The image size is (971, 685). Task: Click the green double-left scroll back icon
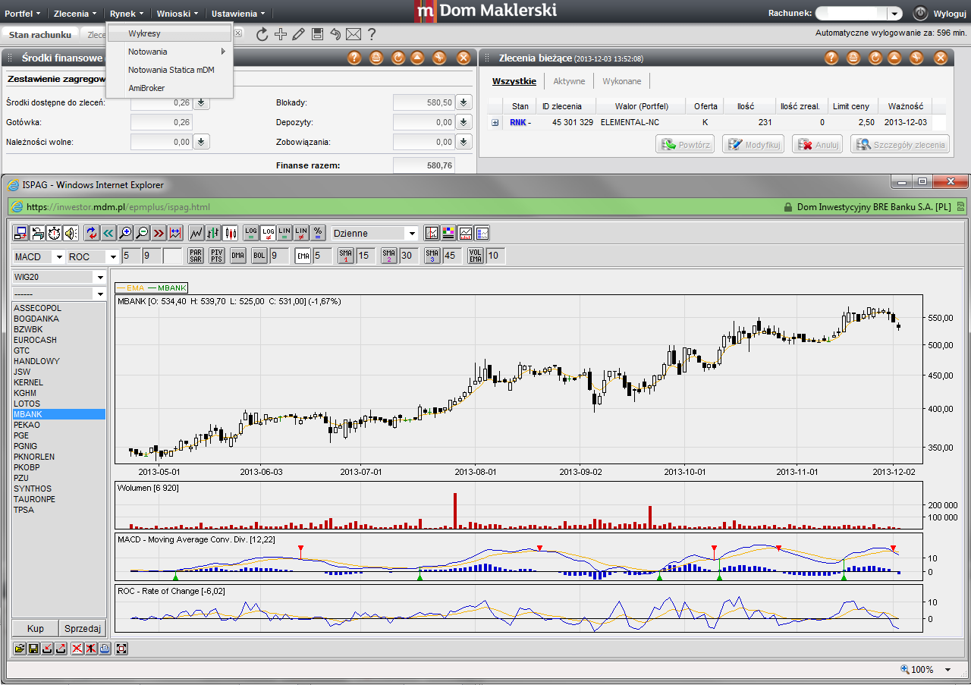(x=109, y=233)
